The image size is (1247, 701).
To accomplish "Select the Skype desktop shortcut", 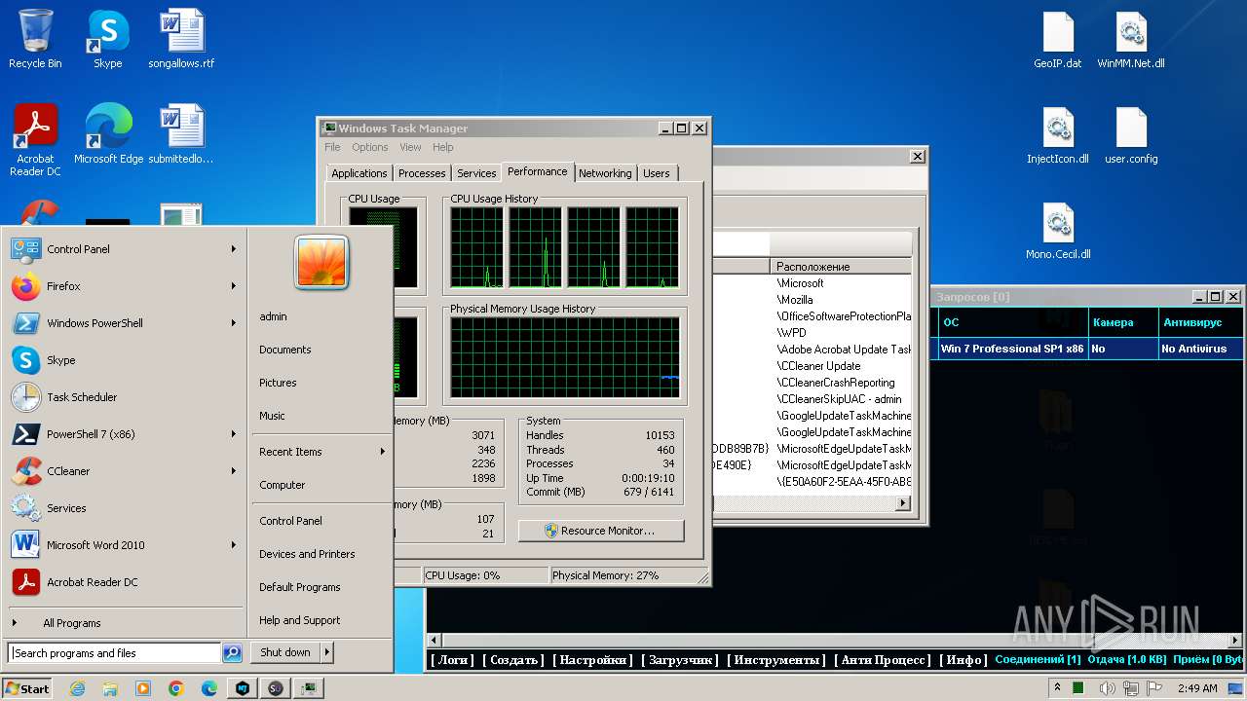I will point(108,39).
